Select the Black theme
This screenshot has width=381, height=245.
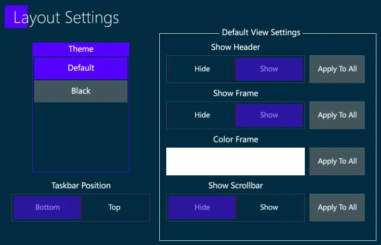pyautogui.click(x=81, y=91)
